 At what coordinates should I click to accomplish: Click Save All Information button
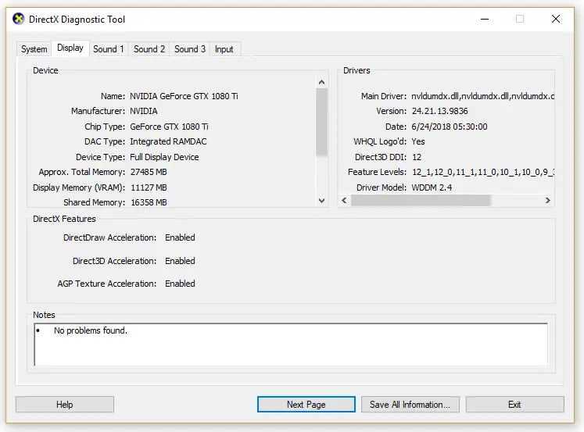coord(410,405)
